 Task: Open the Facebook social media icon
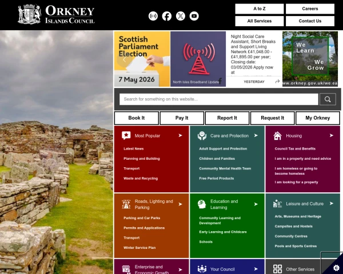tap(167, 16)
